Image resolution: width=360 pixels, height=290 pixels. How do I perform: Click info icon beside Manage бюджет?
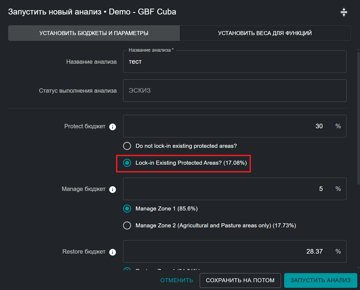click(x=113, y=189)
